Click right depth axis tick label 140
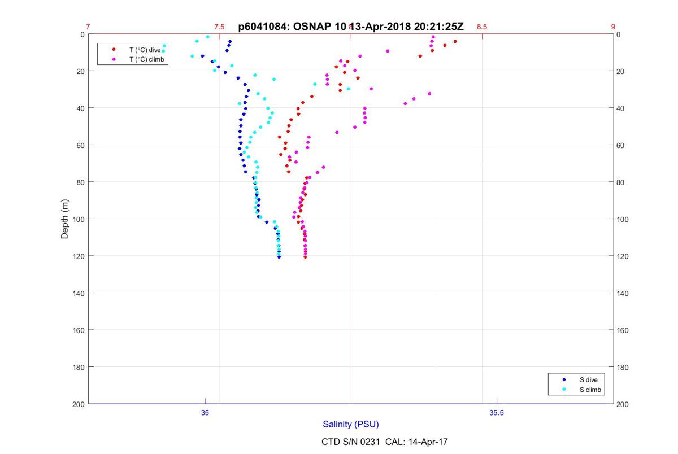This screenshot has height=454, width=678. point(623,293)
